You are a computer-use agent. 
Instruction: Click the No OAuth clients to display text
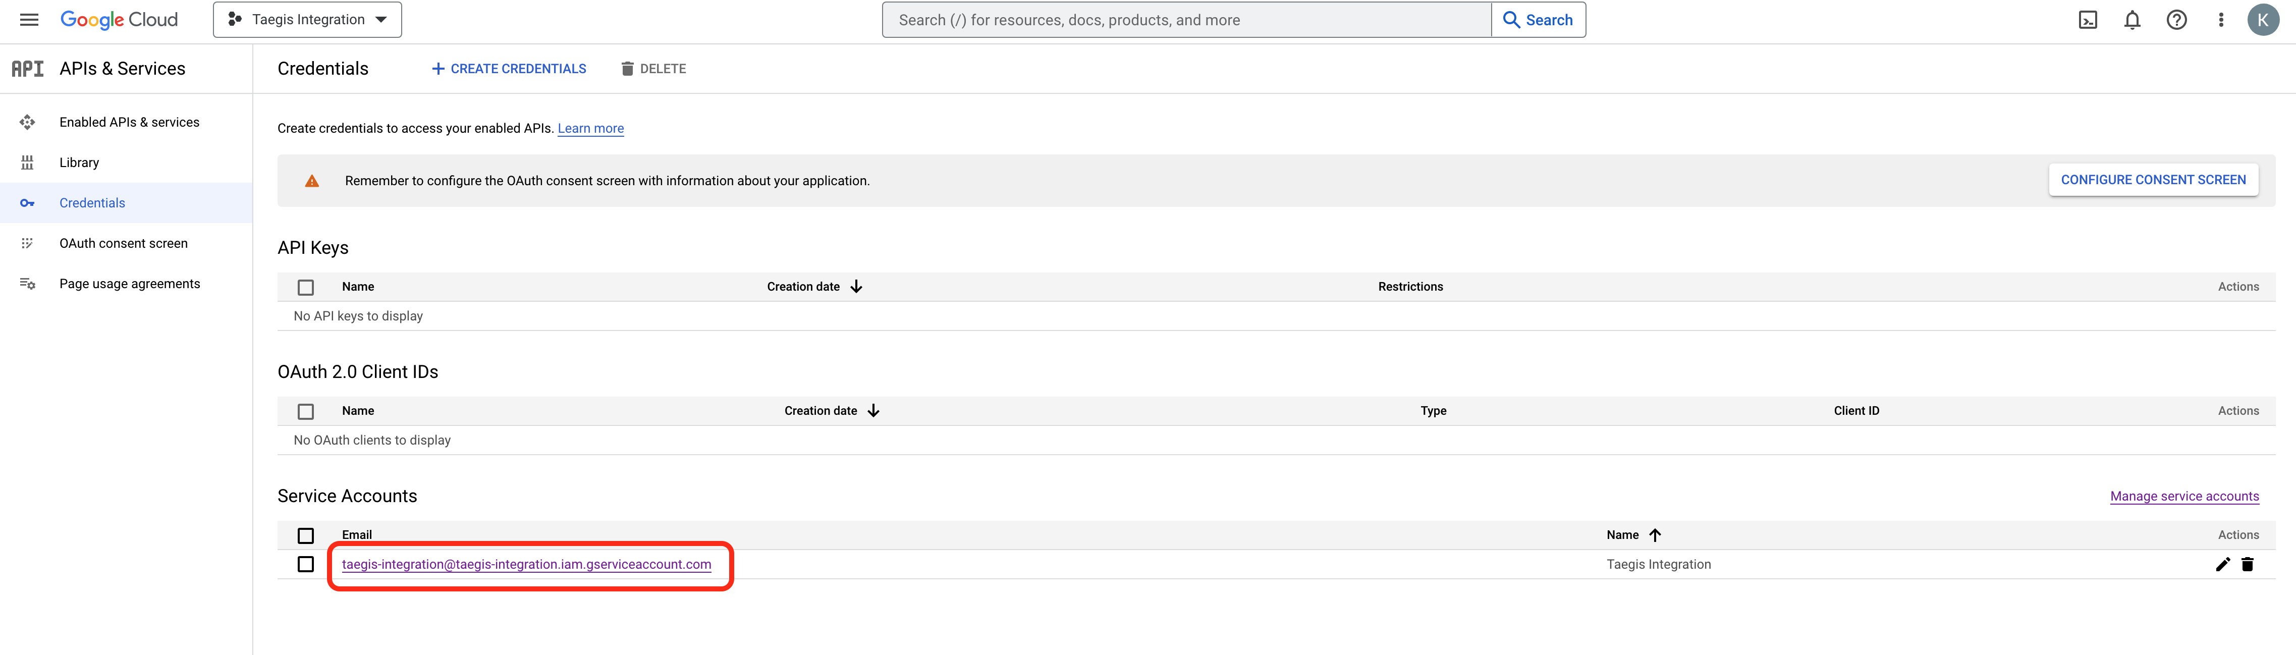(x=372, y=440)
